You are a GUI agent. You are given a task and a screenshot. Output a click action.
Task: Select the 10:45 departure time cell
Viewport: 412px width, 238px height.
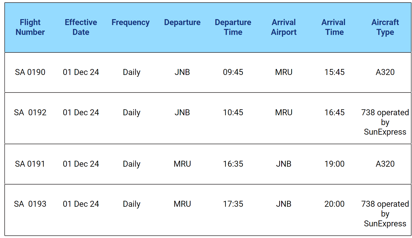(x=233, y=112)
